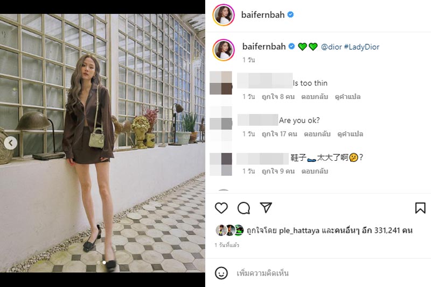431x287 pixels.
Task: Reply to the 'Are you ok?' comment
Action: click(317, 134)
